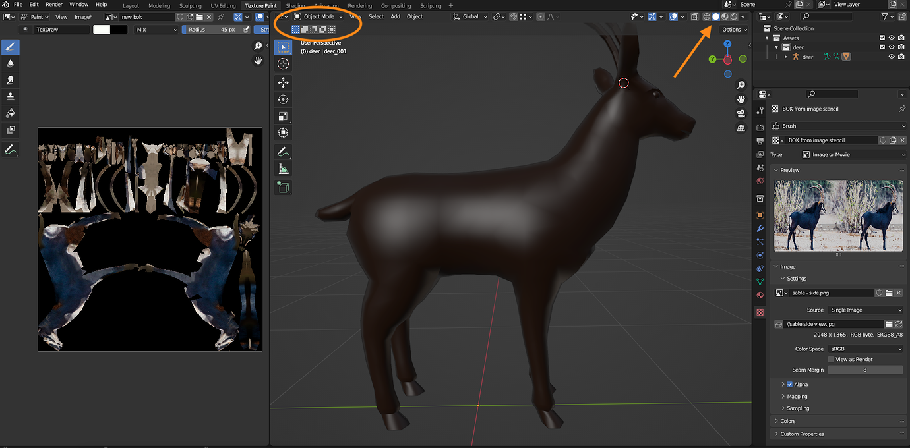Expand the deer armature tree item
Image resolution: width=910 pixels, height=448 pixels.
click(x=786, y=57)
